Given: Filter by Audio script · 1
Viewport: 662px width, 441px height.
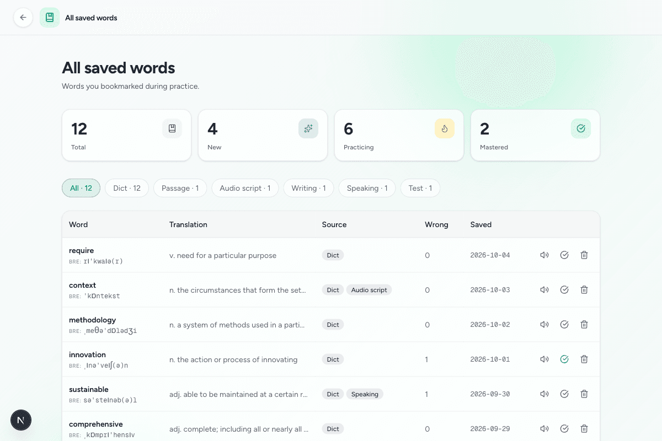Looking at the screenshot, I should pos(245,188).
